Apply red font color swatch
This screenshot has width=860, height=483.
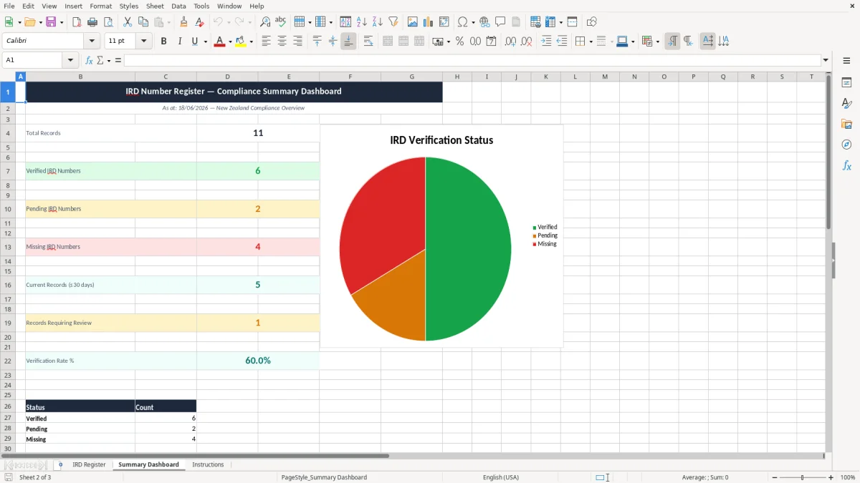(219, 42)
